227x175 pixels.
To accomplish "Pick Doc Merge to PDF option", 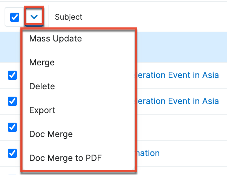I will 65,158.
